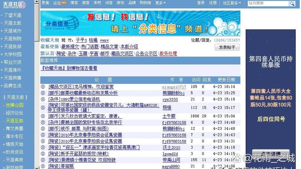Open author xiangxi0717 profile
Image resolution: width=301 pixels, height=169 pixels.
pos(174,87)
